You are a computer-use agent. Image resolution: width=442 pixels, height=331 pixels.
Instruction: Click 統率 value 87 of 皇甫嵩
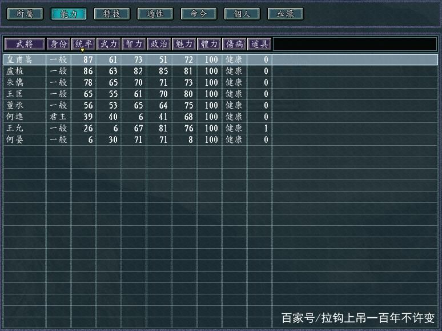pyautogui.click(x=88, y=59)
